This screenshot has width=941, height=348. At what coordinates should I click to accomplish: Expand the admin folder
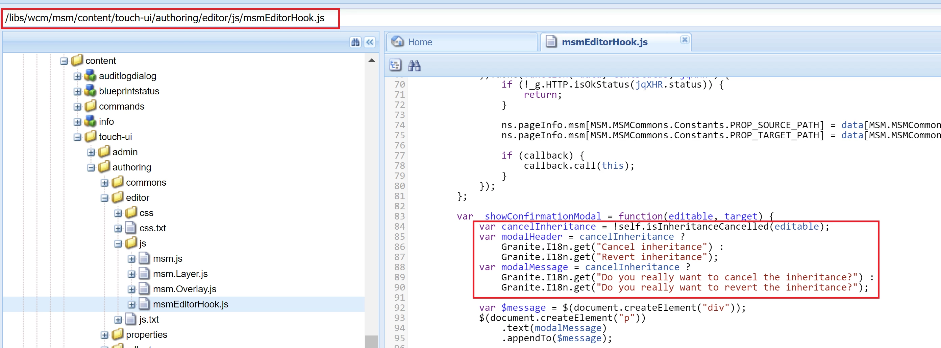click(x=91, y=153)
